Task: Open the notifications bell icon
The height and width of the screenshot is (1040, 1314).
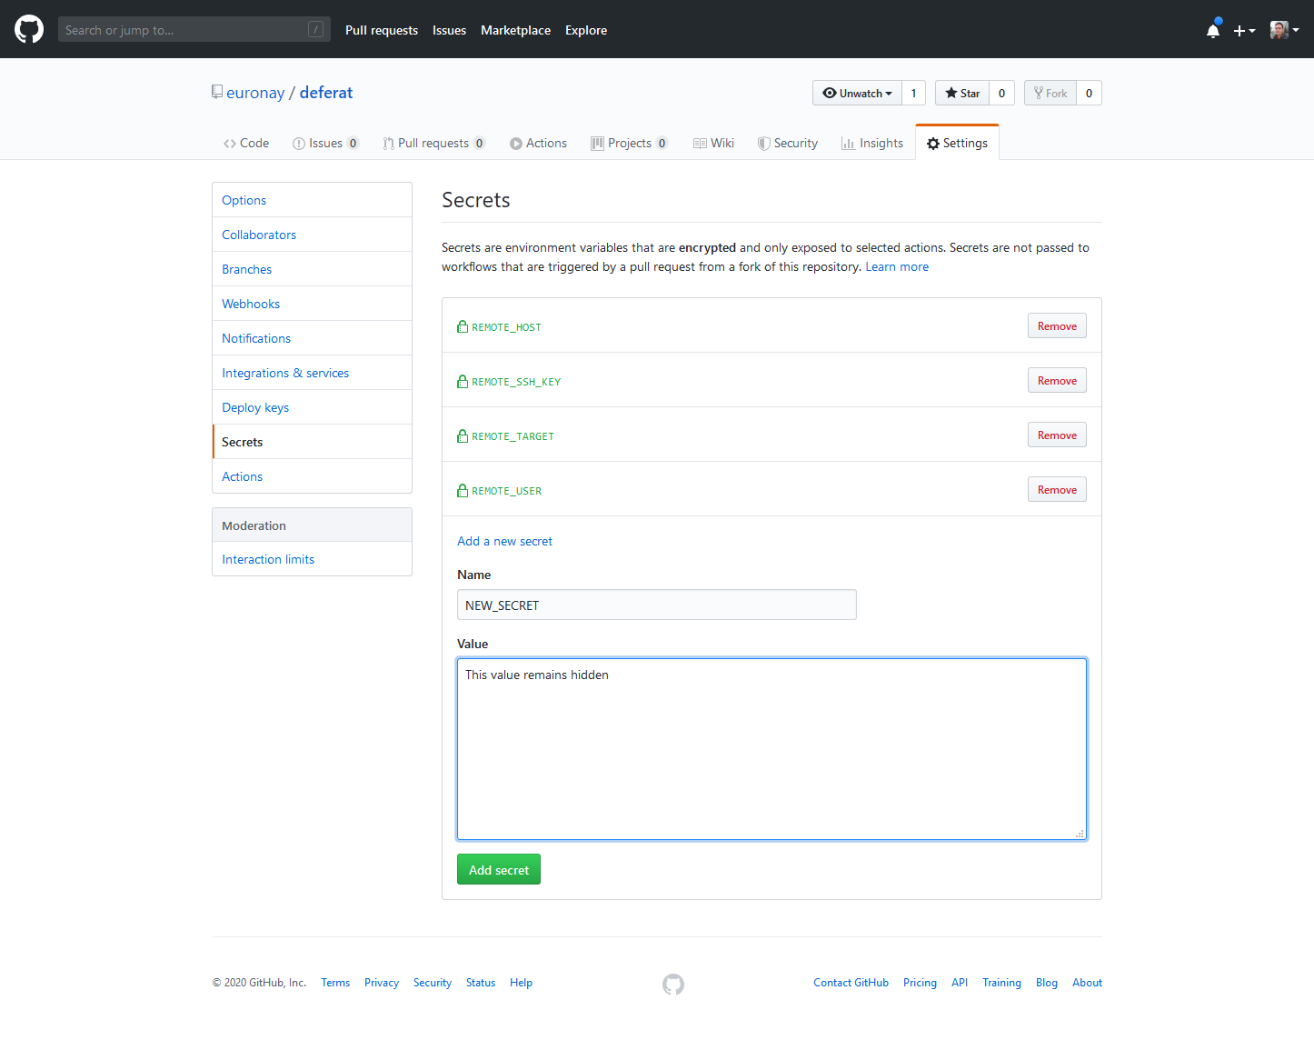Action: [1213, 30]
